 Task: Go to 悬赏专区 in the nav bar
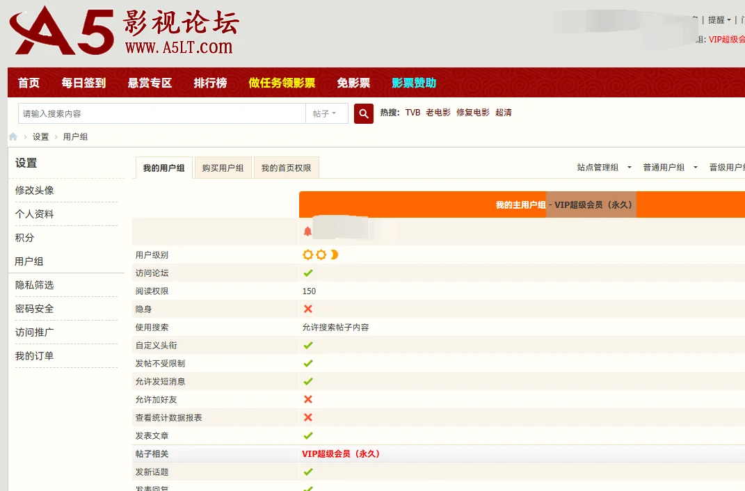coord(150,83)
